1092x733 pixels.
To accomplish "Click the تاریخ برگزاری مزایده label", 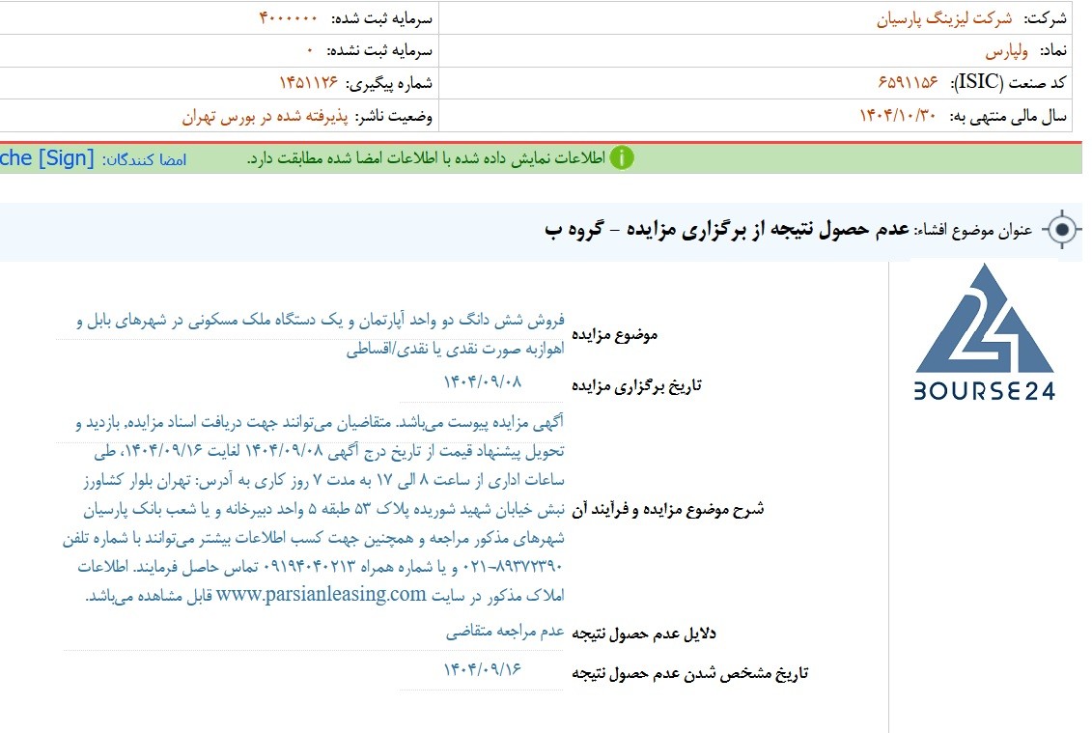I will (x=636, y=385).
